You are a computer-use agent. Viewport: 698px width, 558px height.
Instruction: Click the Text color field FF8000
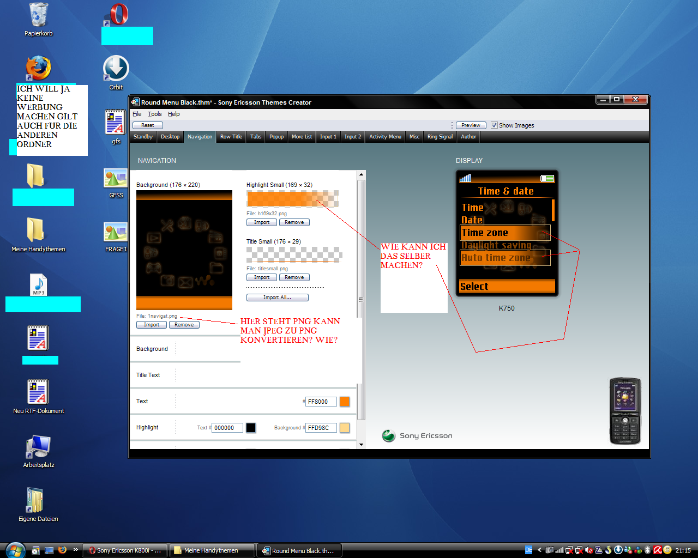(321, 402)
